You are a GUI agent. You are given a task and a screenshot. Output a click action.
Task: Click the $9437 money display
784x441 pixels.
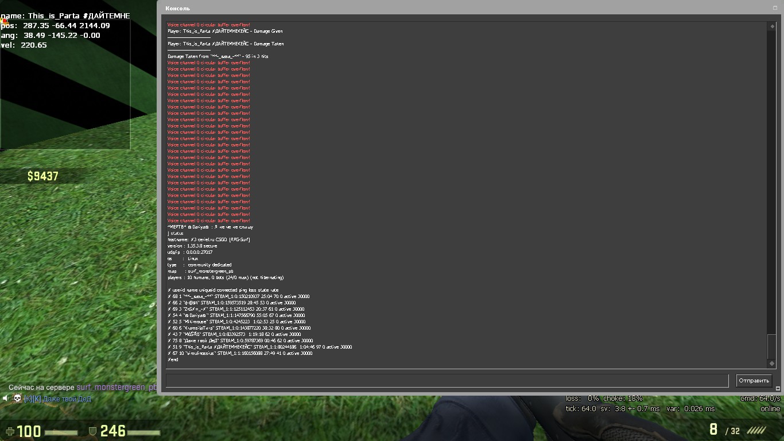(42, 176)
